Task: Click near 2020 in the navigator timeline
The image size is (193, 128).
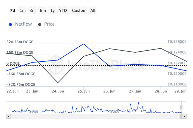Action: (115, 111)
